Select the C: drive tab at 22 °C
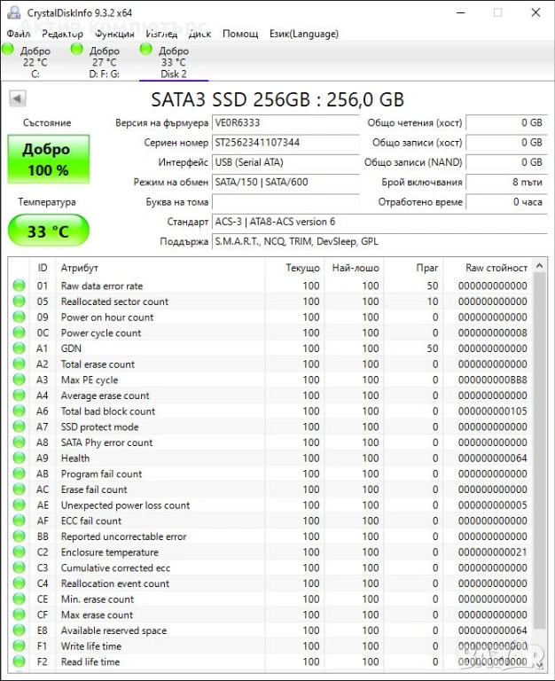 (x=32, y=62)
